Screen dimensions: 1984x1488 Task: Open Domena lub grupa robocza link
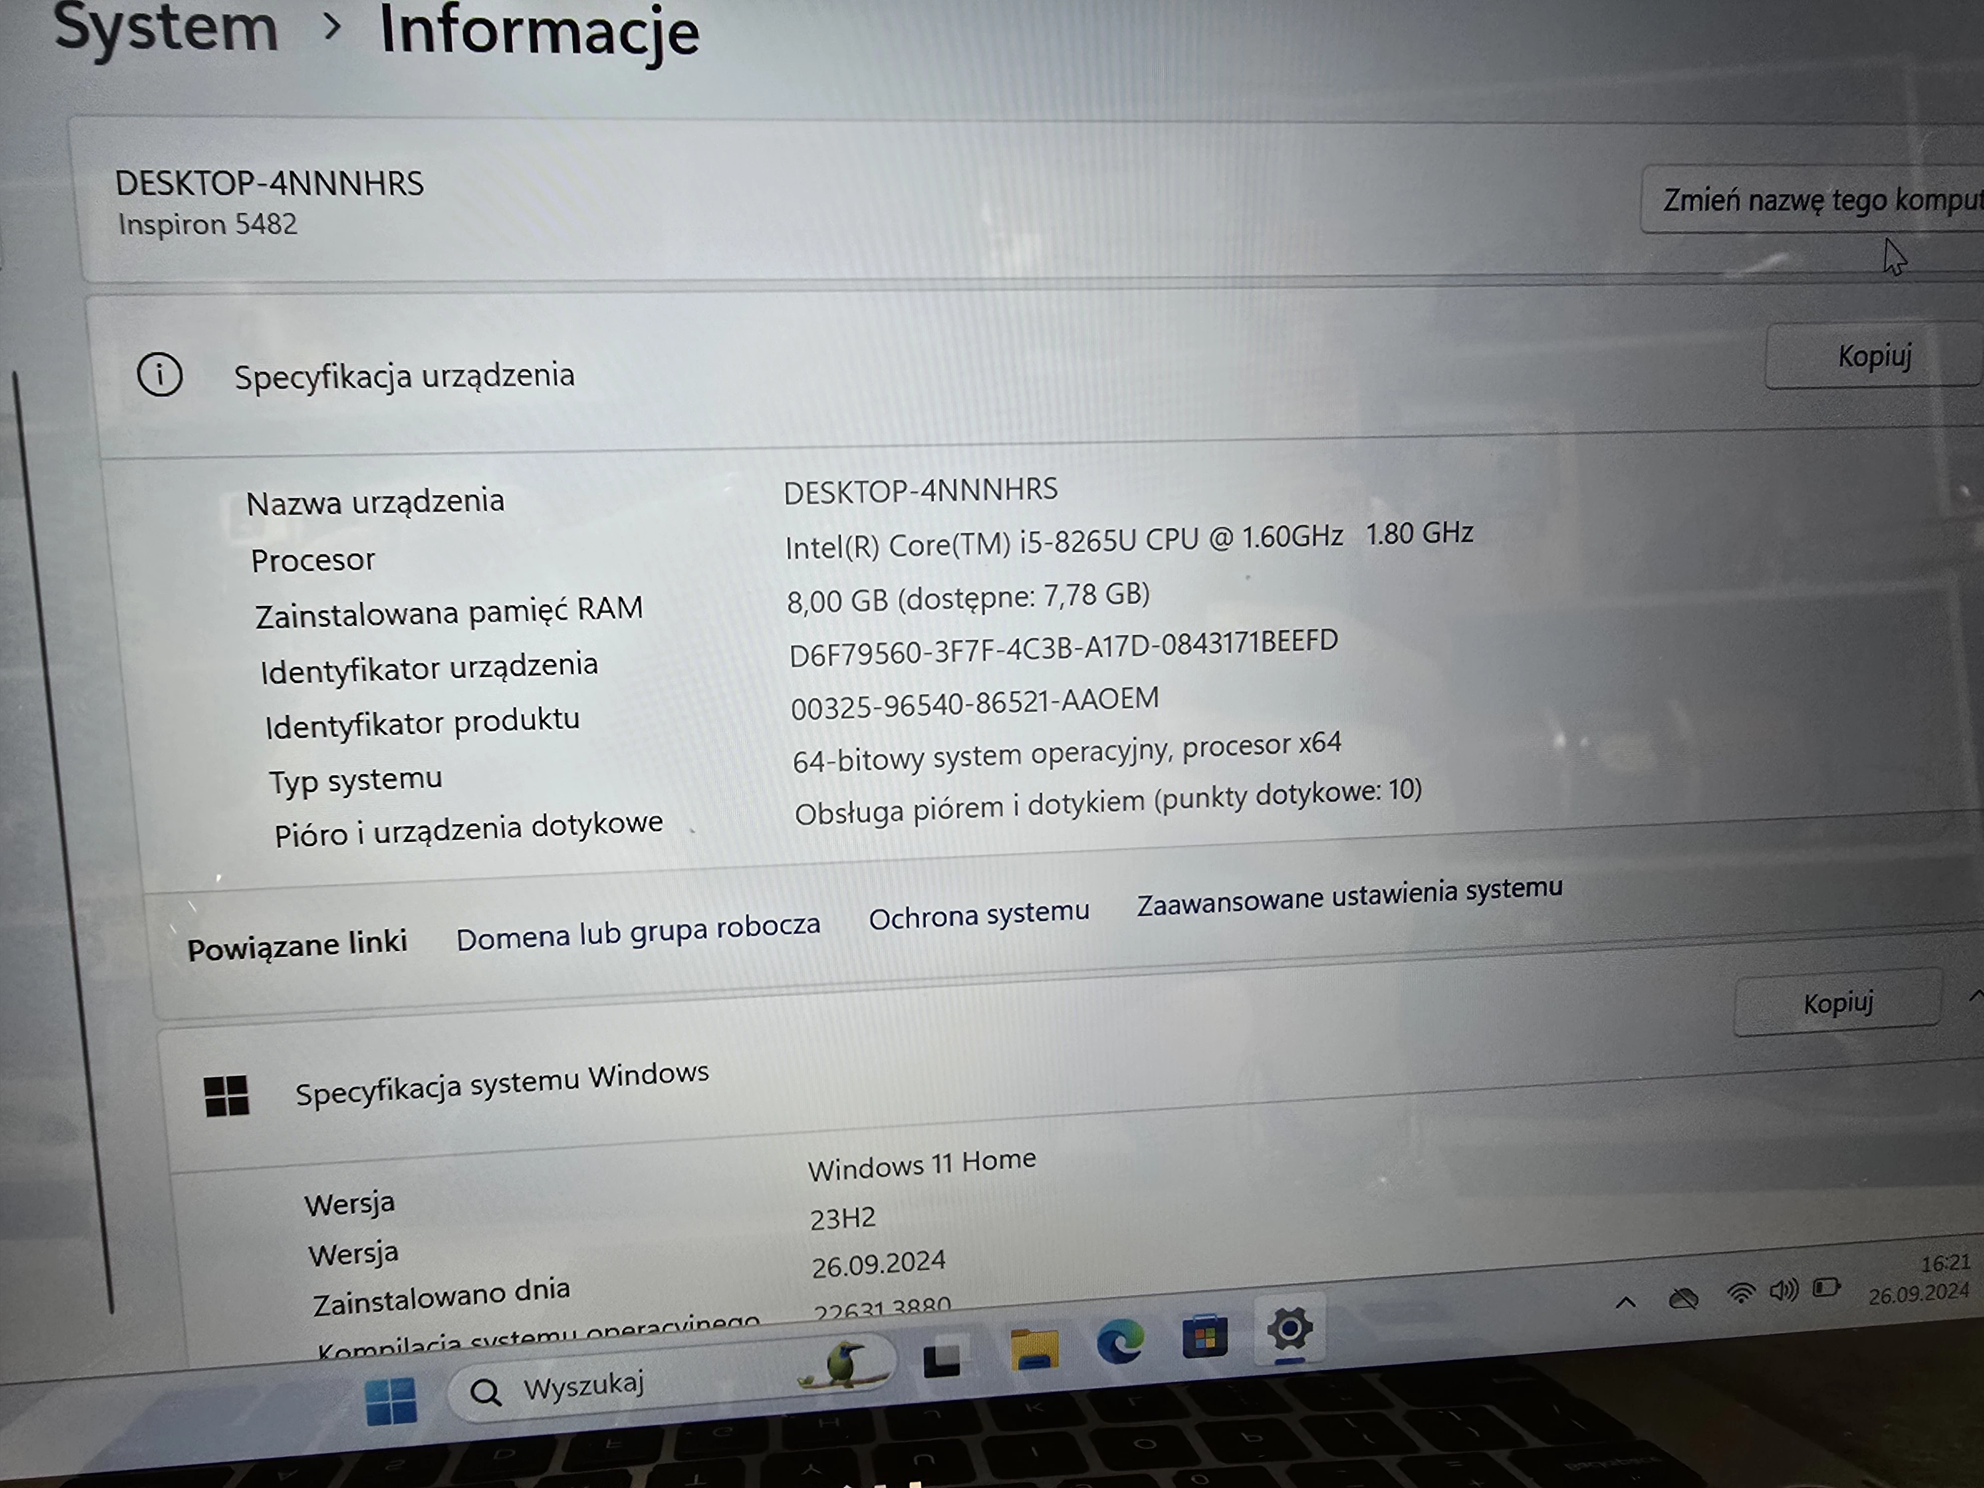tap(638, 932)
